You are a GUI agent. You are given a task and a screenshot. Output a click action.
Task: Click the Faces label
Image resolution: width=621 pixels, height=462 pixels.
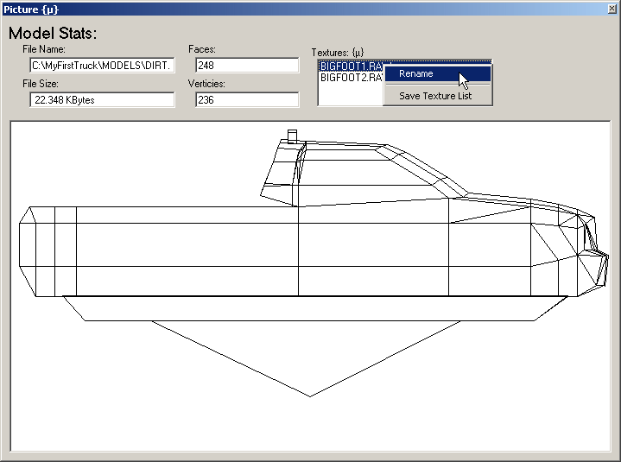201,49
